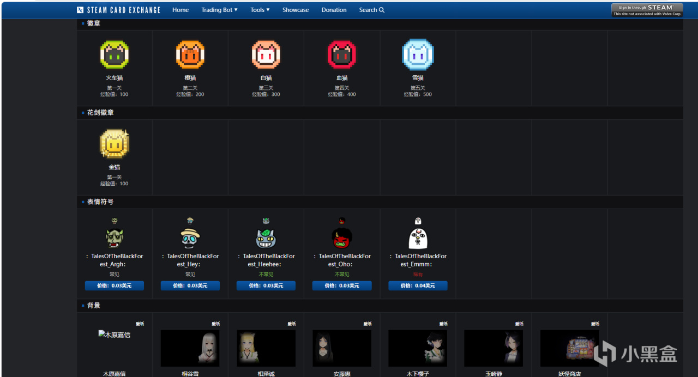Image resolution: width=698 pixels, height=377 pixels.
Task: Click the 第三关 level label under 白猫
Action: pyautogui.click(x=266, y=88)
